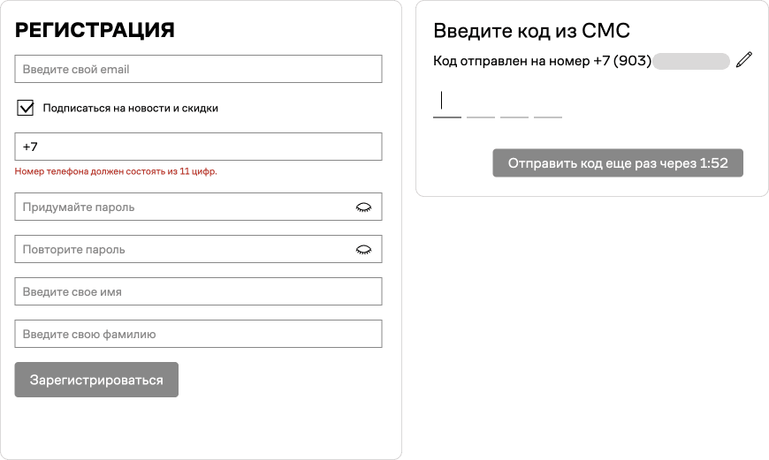Show password in the 'Придумайте пароль' field
The height and width of the screenshot is (460, 769).
(x=363, y=207)
